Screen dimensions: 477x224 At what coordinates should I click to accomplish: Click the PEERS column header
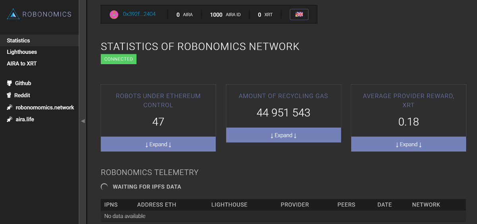click(x=346, y=205)
